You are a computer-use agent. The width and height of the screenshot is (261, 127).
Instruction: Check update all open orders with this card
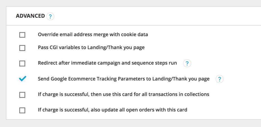(22, 110)
